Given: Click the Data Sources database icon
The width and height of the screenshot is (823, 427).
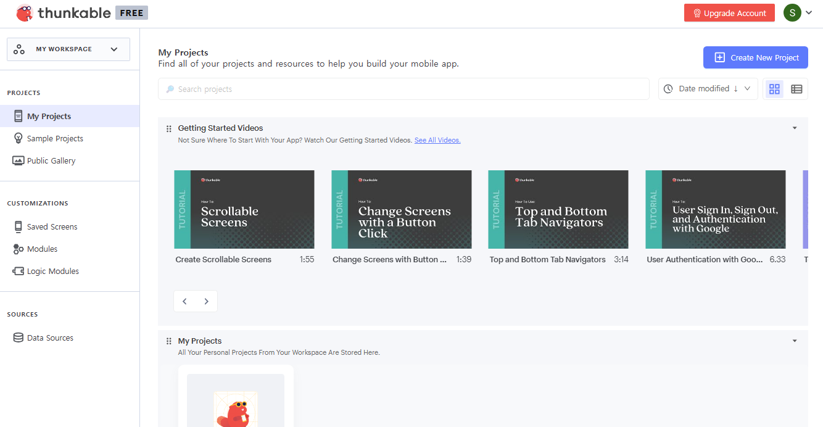Looking at the screenshot, I should coord(18,338).
